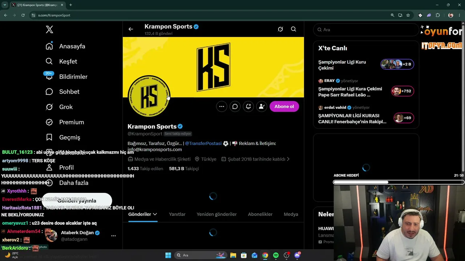Viewport: 465px width, 261px height.
Task: Open Chrome three-dot menu
Action: point(460,15)
